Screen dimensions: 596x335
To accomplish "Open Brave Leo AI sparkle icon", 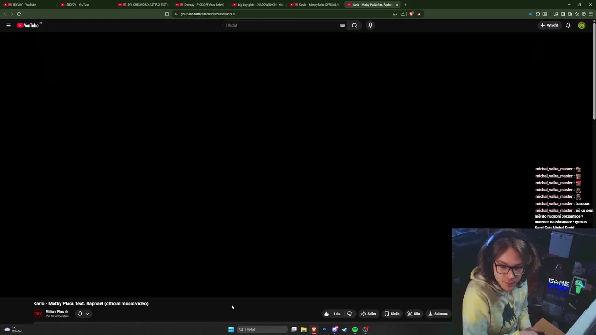I will [x=576, y=14].
